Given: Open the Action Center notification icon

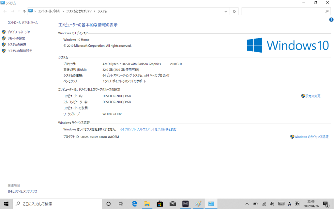Looking at the screenshot, I should (x=326, y=204).
